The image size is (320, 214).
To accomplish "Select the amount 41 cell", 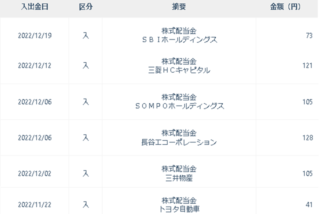I will click(x=309, y=204).
